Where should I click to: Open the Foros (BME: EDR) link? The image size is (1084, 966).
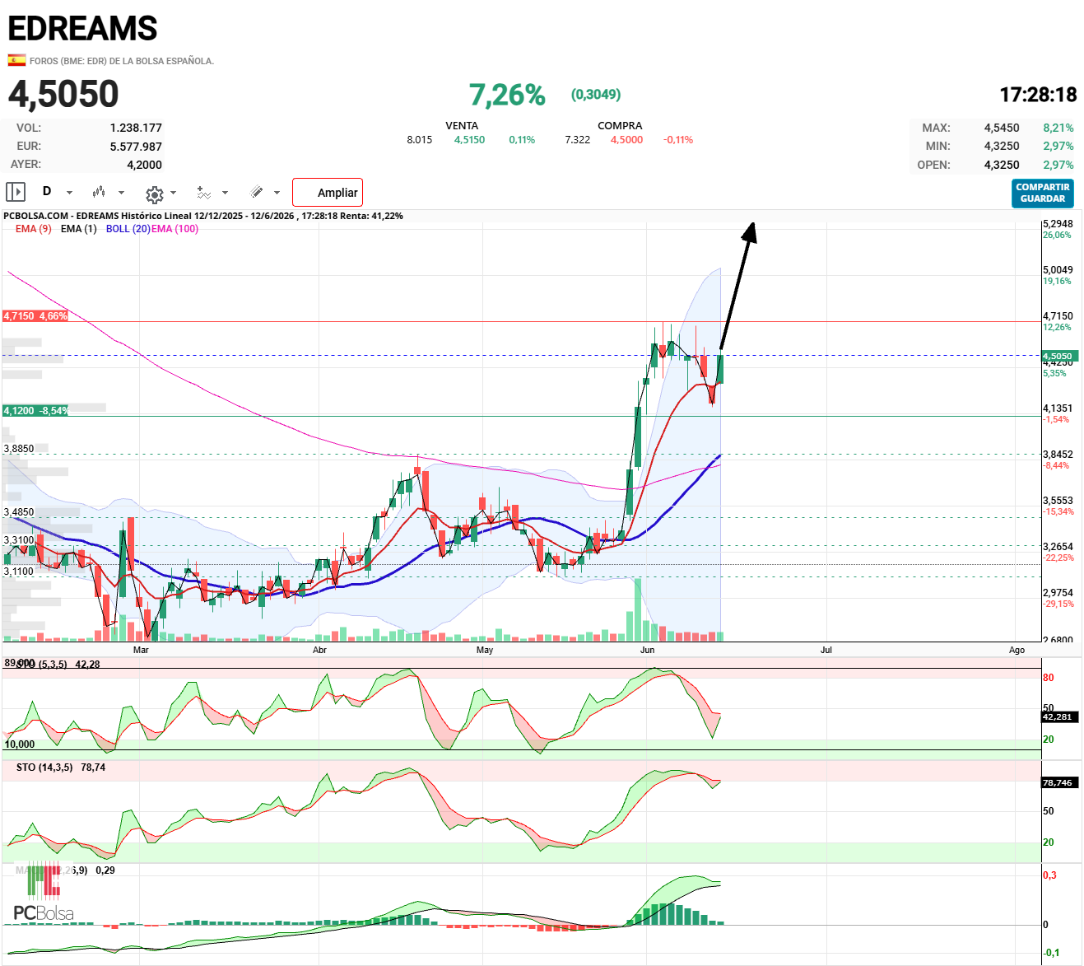[122, 61]
